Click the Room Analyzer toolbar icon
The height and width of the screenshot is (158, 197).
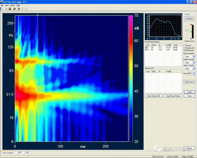[18, 9]
